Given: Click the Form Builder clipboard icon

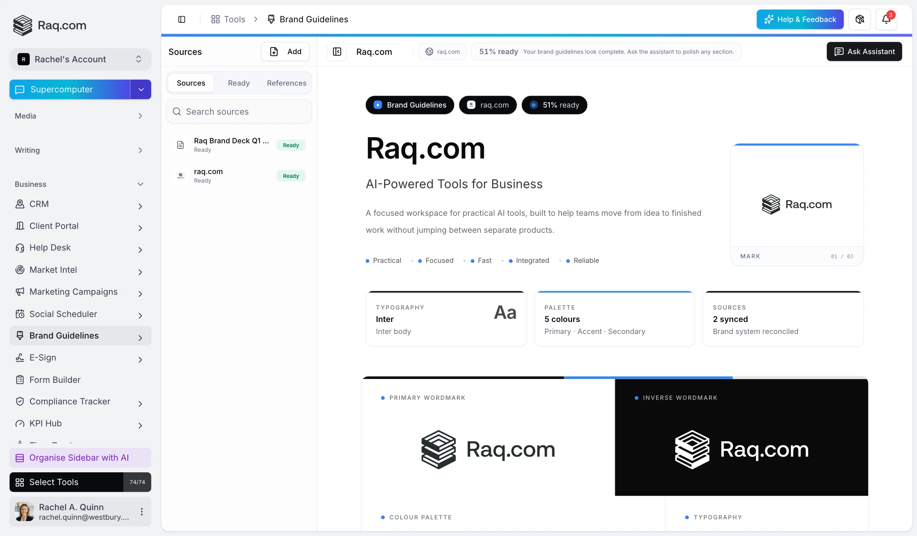Looking at the screenshot, I should coord(20,380).
